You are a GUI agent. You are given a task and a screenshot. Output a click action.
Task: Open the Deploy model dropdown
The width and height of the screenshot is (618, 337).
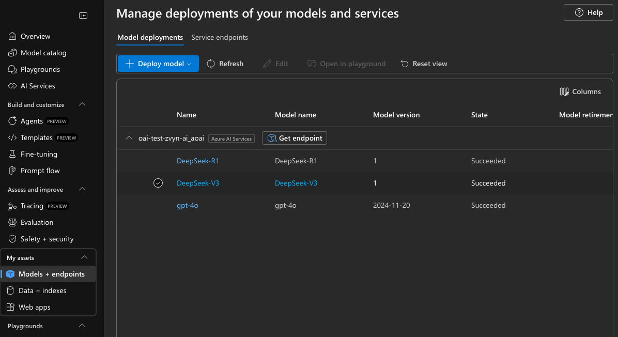pos(158,64)
